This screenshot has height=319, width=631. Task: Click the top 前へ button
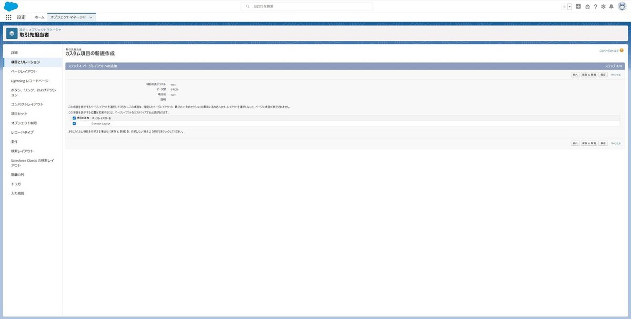575,75
